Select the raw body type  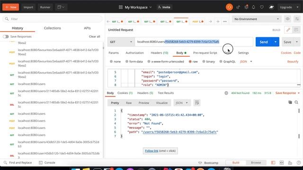pos(193,61)
